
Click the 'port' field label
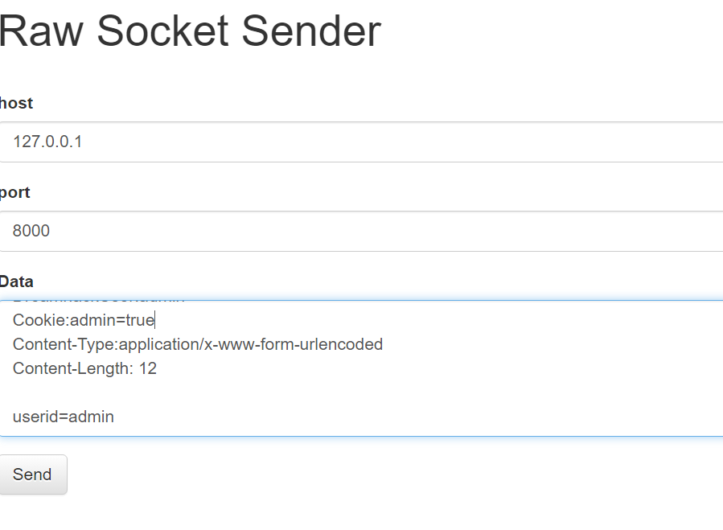tap(14, 192)
